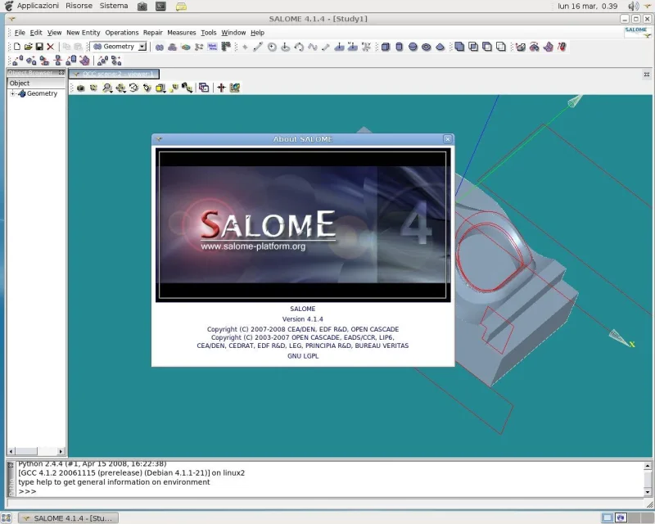Viewport: 655px width, 524px height.
Task: Click the 'Version 4.1.4' text in dialog
Action: tap(303, 319)
